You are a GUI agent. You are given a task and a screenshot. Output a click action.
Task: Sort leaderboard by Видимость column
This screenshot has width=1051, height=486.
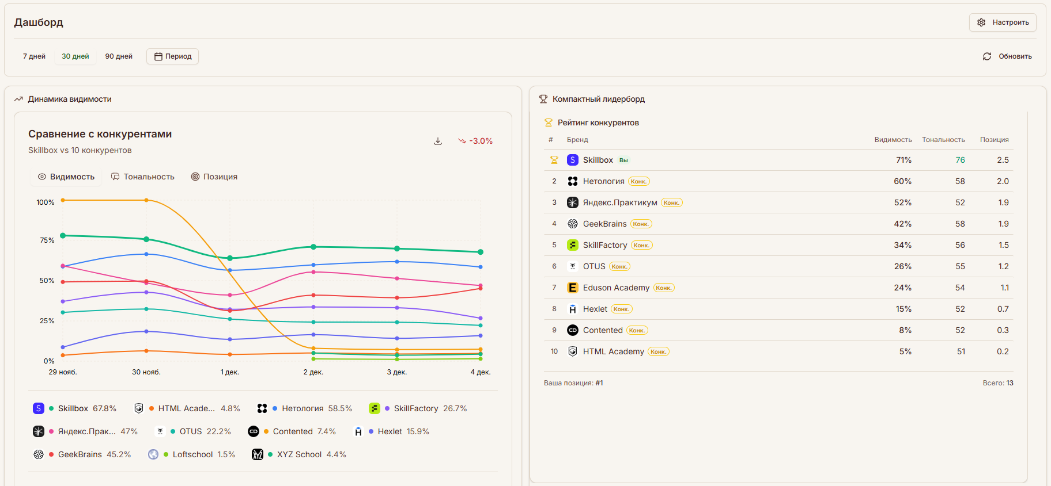893,140
